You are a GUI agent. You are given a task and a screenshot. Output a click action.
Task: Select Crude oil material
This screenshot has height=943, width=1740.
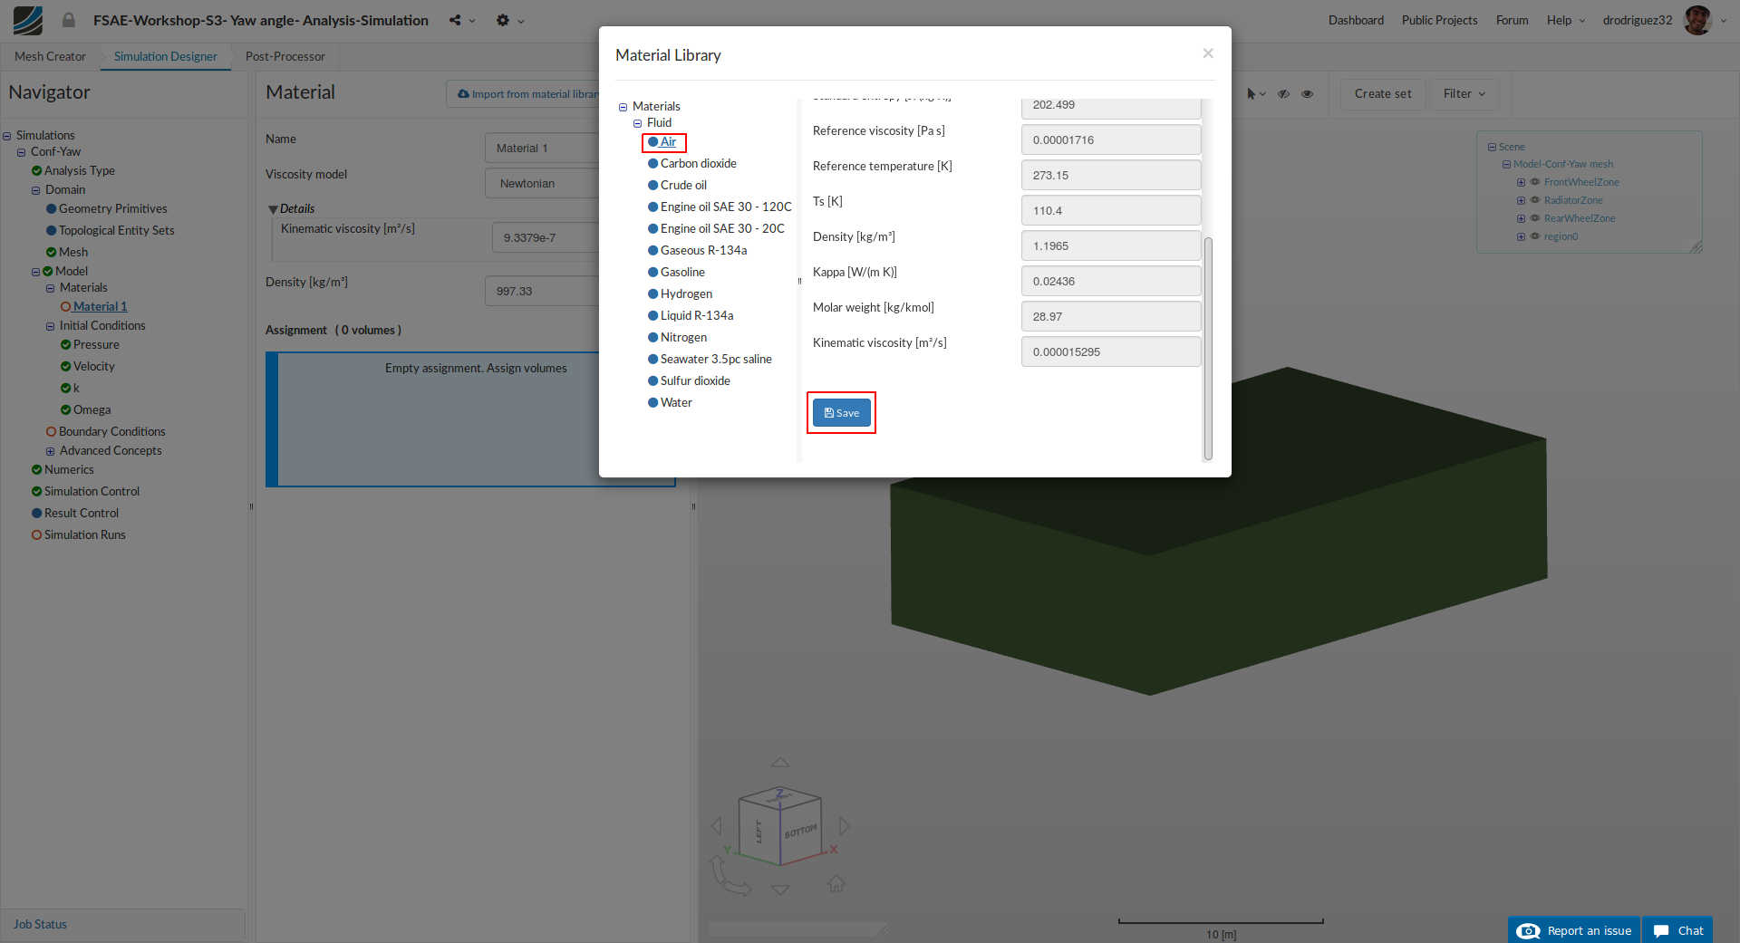click(x=678, y=186)
